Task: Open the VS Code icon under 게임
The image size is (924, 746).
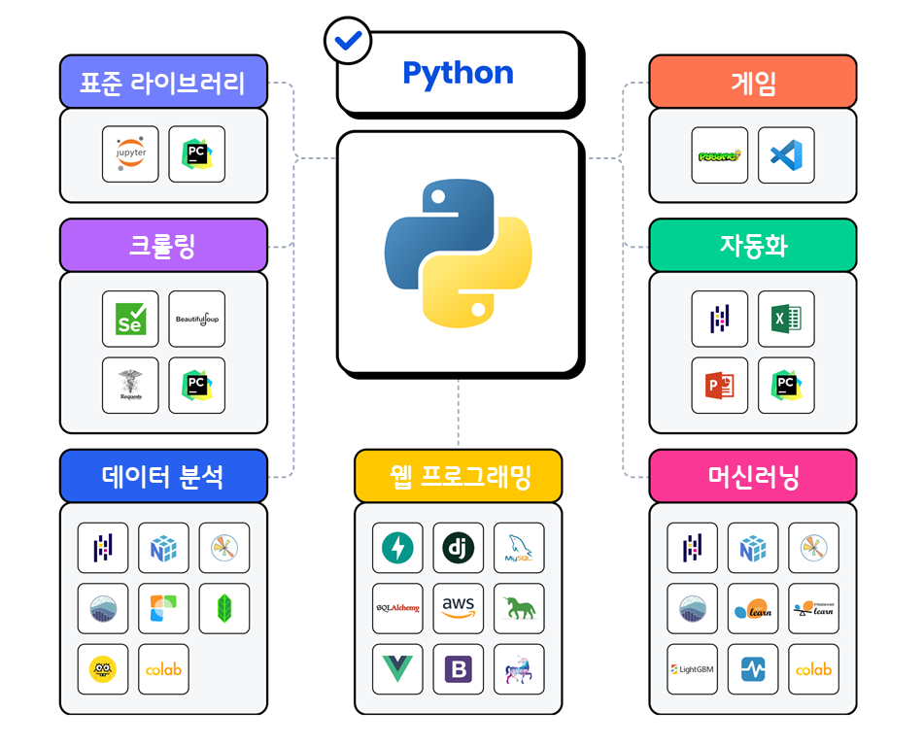Action: tap(786, 155)
